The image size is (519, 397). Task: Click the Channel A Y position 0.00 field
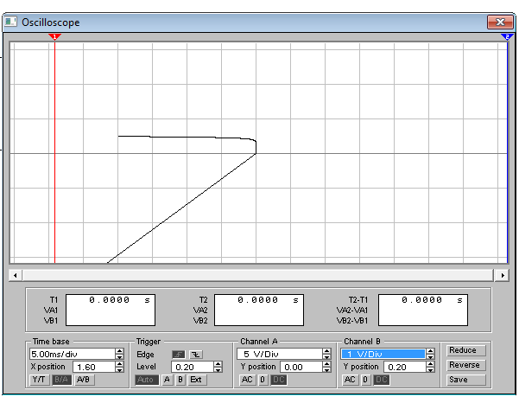[301, 367]
